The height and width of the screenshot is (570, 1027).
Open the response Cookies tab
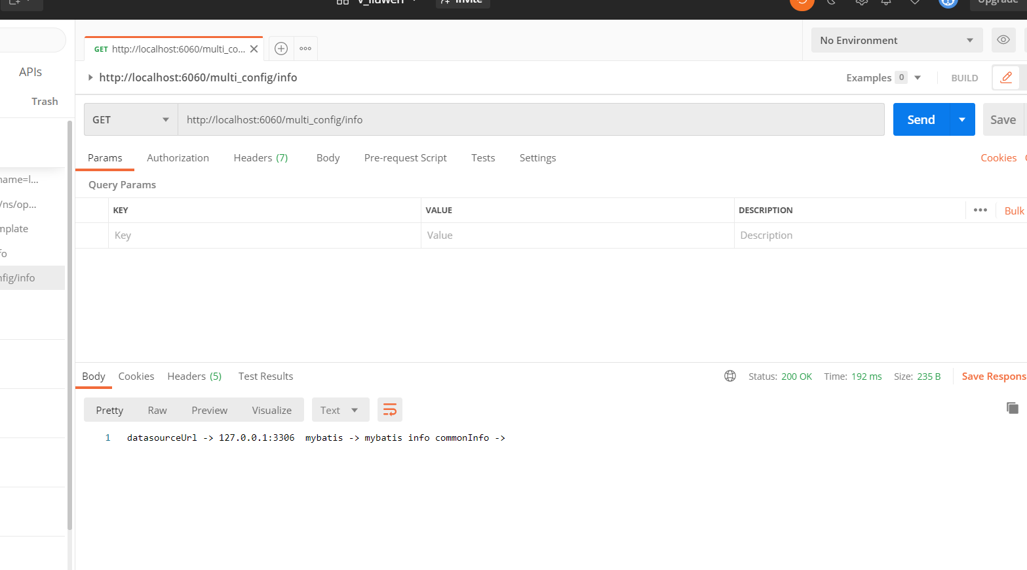click(136, 377)
